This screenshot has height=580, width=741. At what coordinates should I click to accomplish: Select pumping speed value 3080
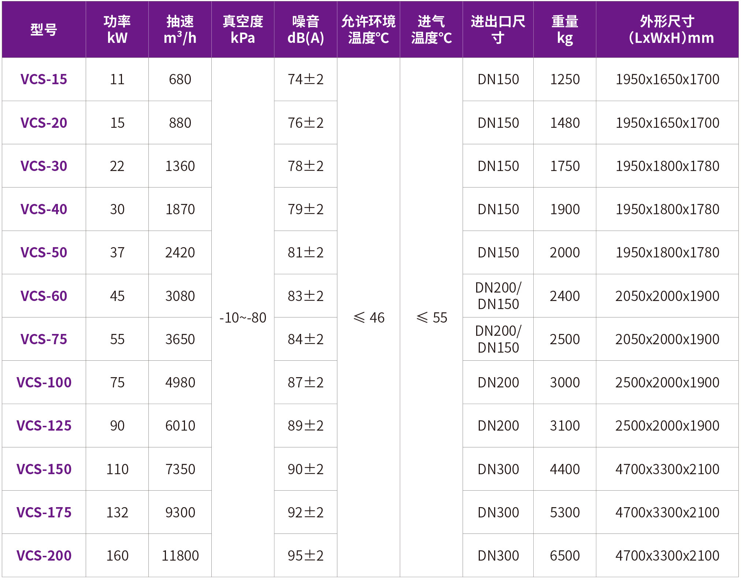point(180,296)
